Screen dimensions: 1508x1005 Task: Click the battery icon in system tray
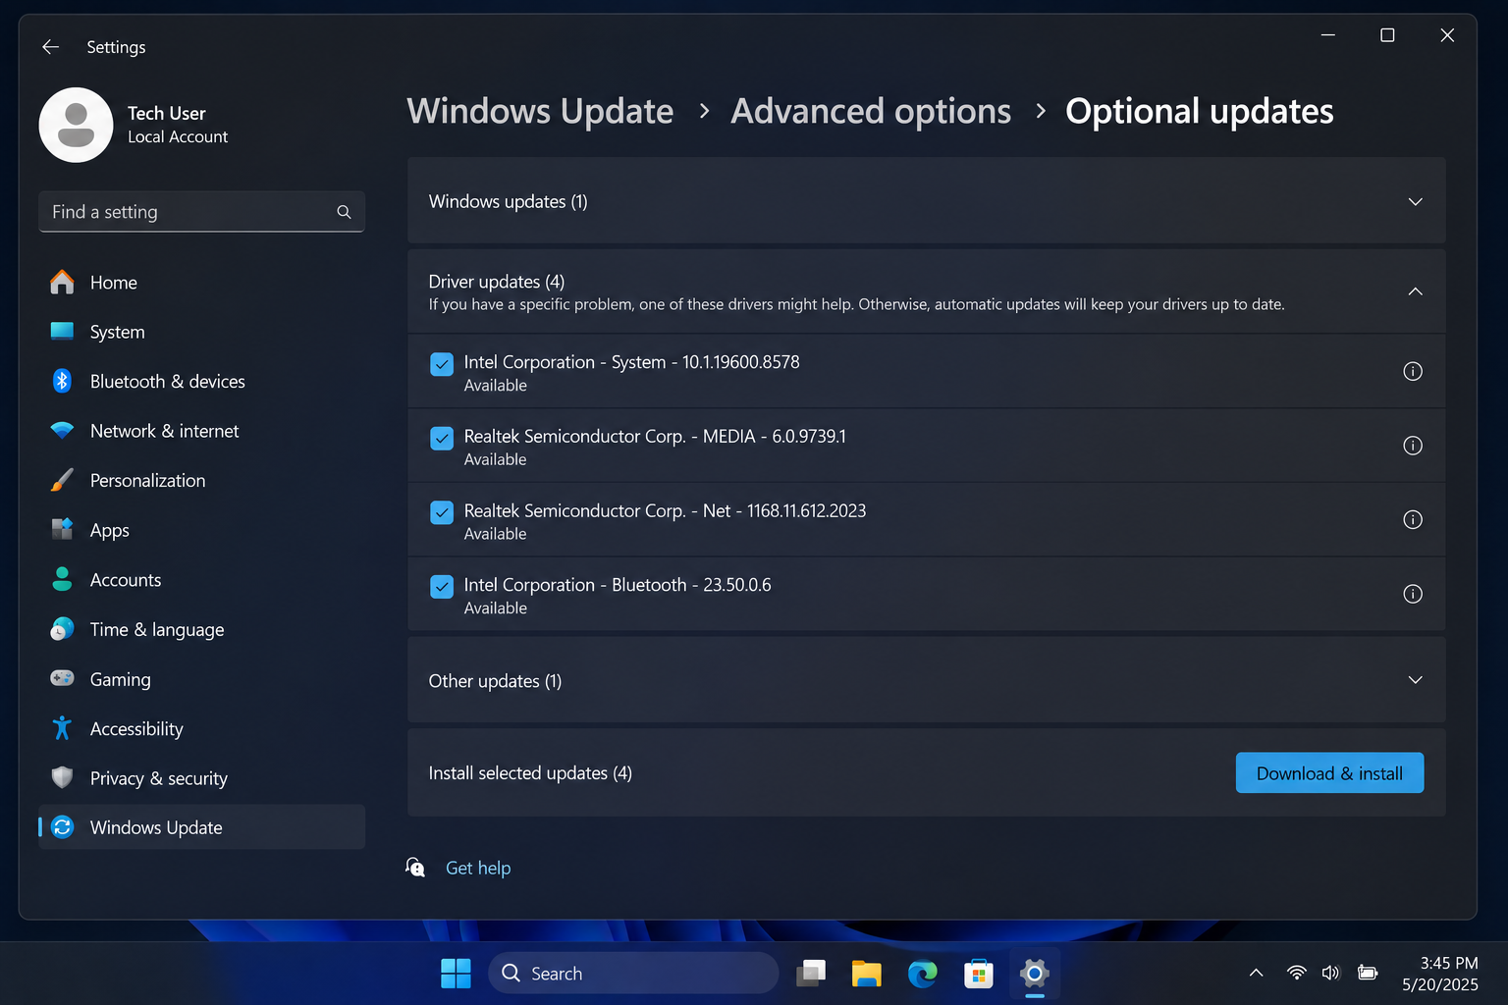(x=1367, y=973)
